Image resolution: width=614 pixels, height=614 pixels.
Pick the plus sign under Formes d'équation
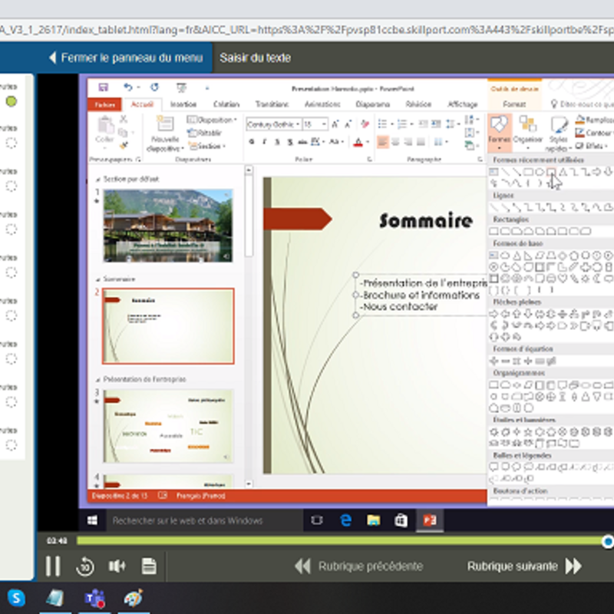tap(494, 361)
